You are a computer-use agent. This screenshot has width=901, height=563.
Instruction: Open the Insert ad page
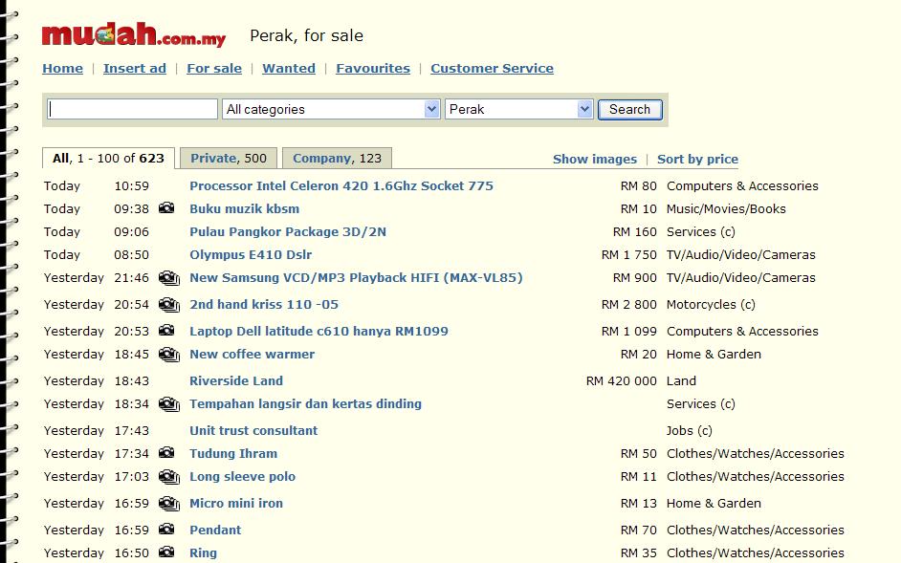(135, 69)
